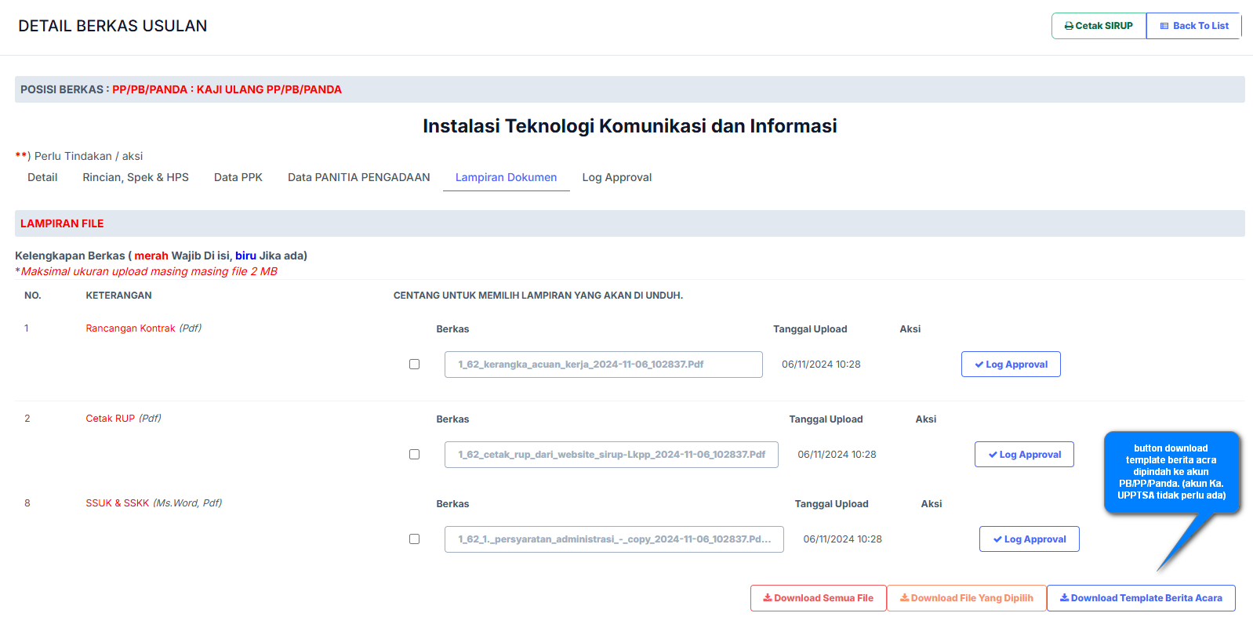
Task: Click the persyaratan_administrasi file name field
Action: point(614,539)
